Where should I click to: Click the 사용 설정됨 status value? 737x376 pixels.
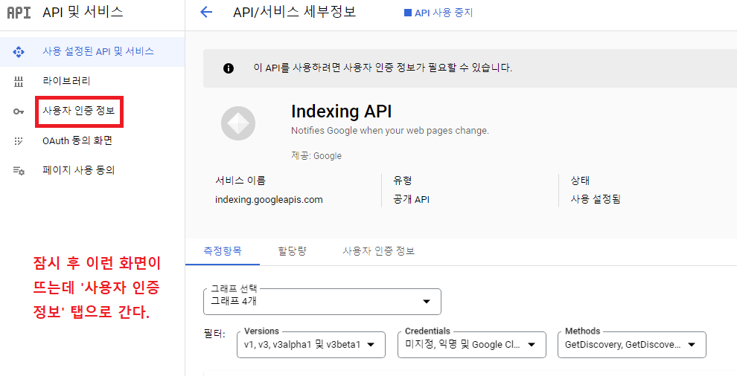pyautogui.click(x=596, y=199)
